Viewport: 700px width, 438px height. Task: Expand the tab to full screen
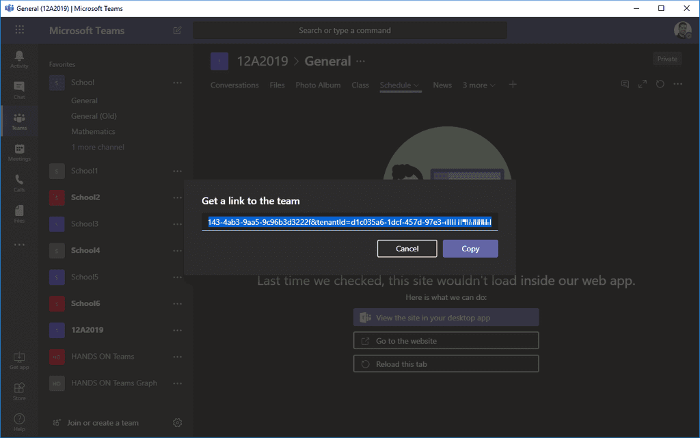643,84
